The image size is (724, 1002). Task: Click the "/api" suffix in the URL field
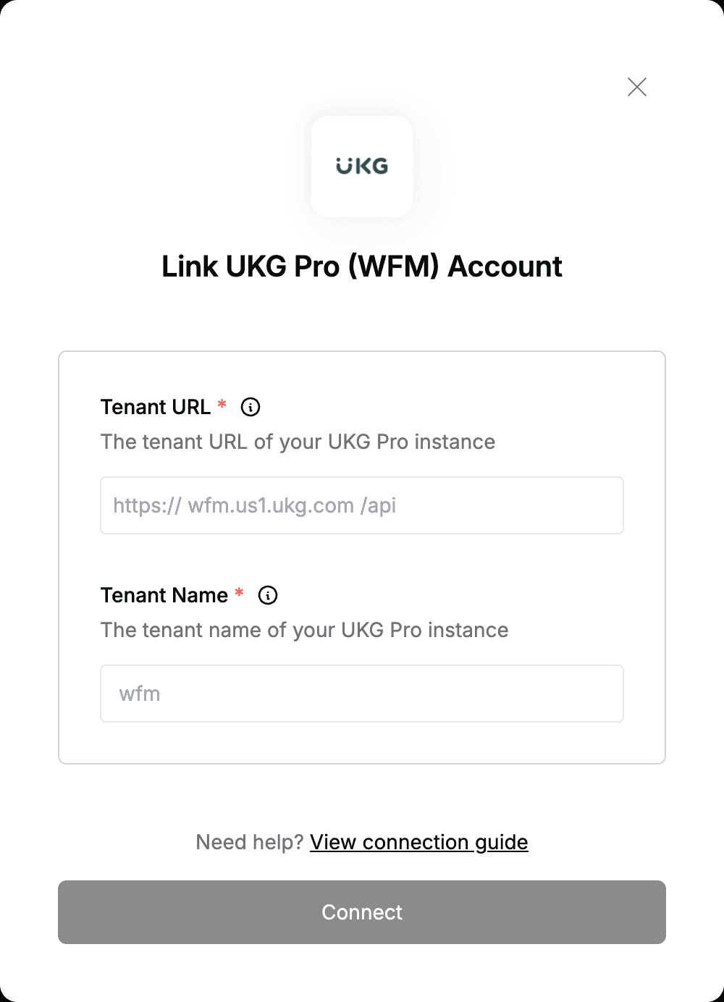coord(378,505)
